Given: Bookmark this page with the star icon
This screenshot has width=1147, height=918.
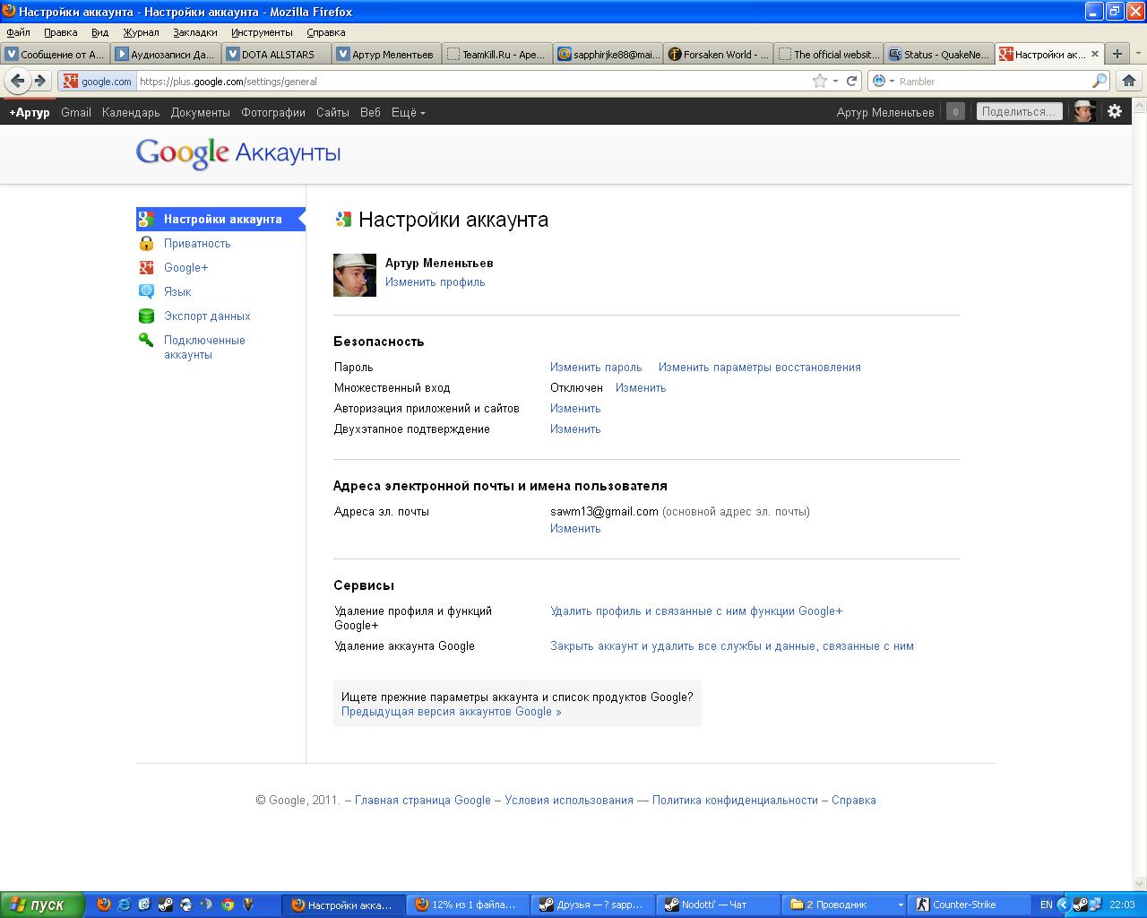Looking at the screenshot, I should point(819,81).
